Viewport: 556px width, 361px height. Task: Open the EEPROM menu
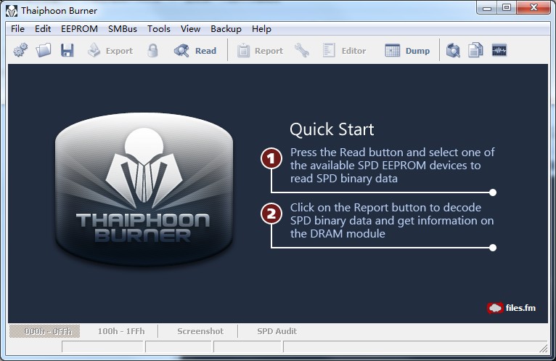coord(80,29)
